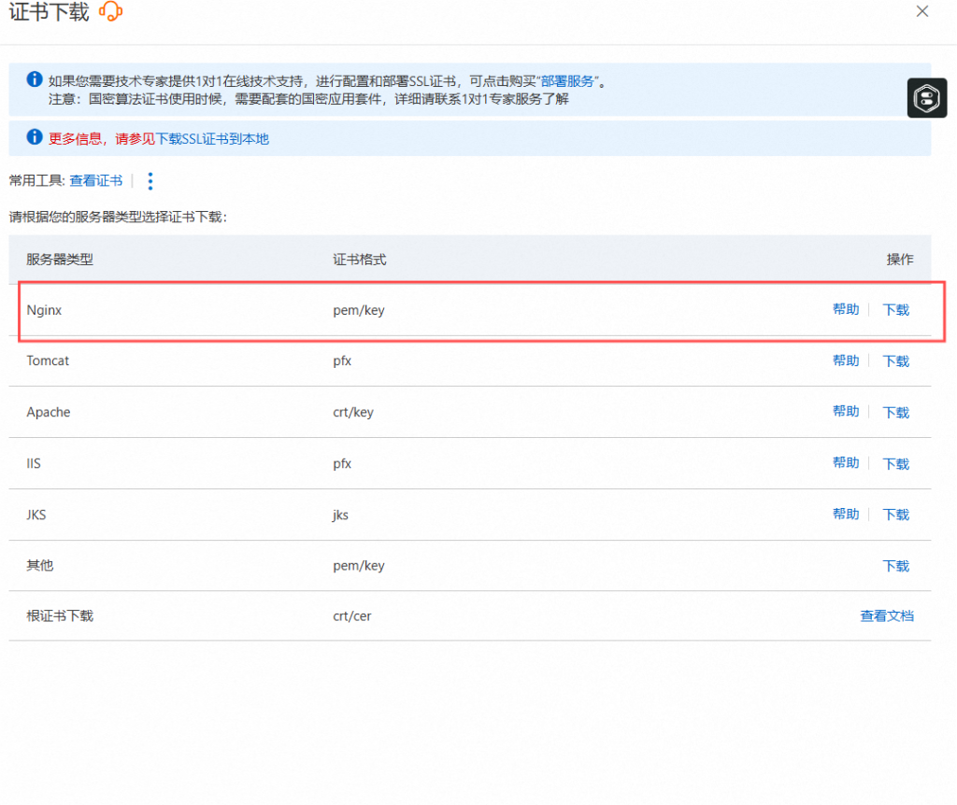Screen dimensions: 957x805
Task: Expand the three-dot more tools menu
Action: point(150,181)
